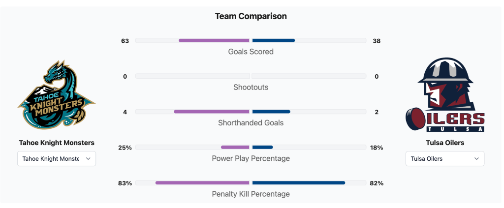Open the Tahoe Knight Monsters team dropdown
Screen dimensions: 504x208
coord(57,159)
